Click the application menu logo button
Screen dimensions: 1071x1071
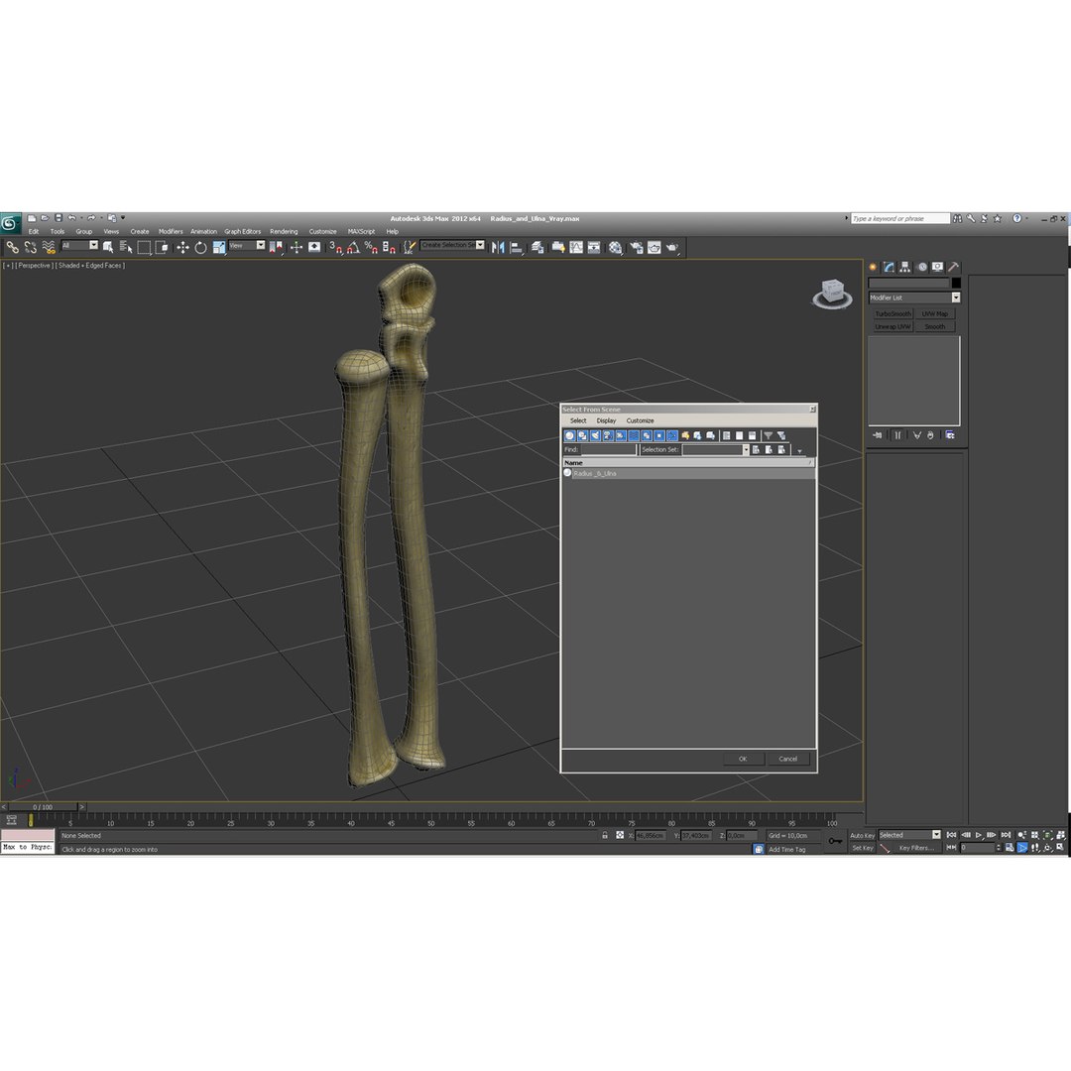pyautogui.click(x=10, y=223)
